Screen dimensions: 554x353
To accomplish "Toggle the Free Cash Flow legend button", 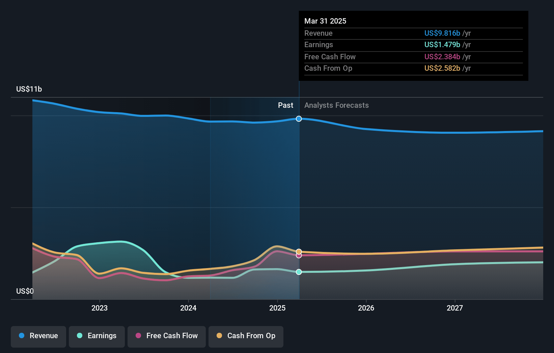I will pyautogui.click(x=167, y=336).
